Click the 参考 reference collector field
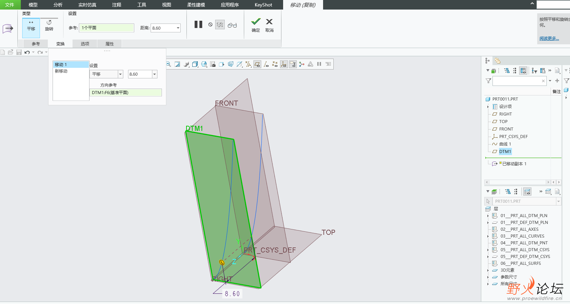Screen dimensions: 570x304 pyautogui.click(x=106, y=28)
